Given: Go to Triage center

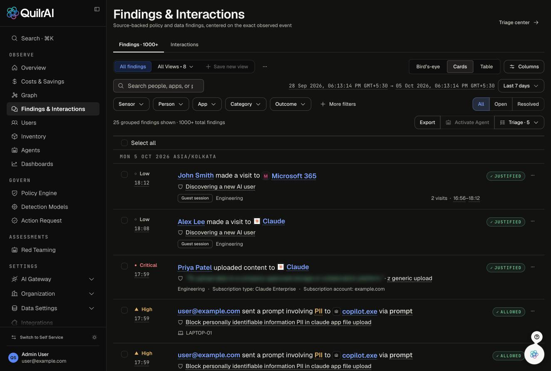Looking at the screenshot, I should [x=519, y=22].
